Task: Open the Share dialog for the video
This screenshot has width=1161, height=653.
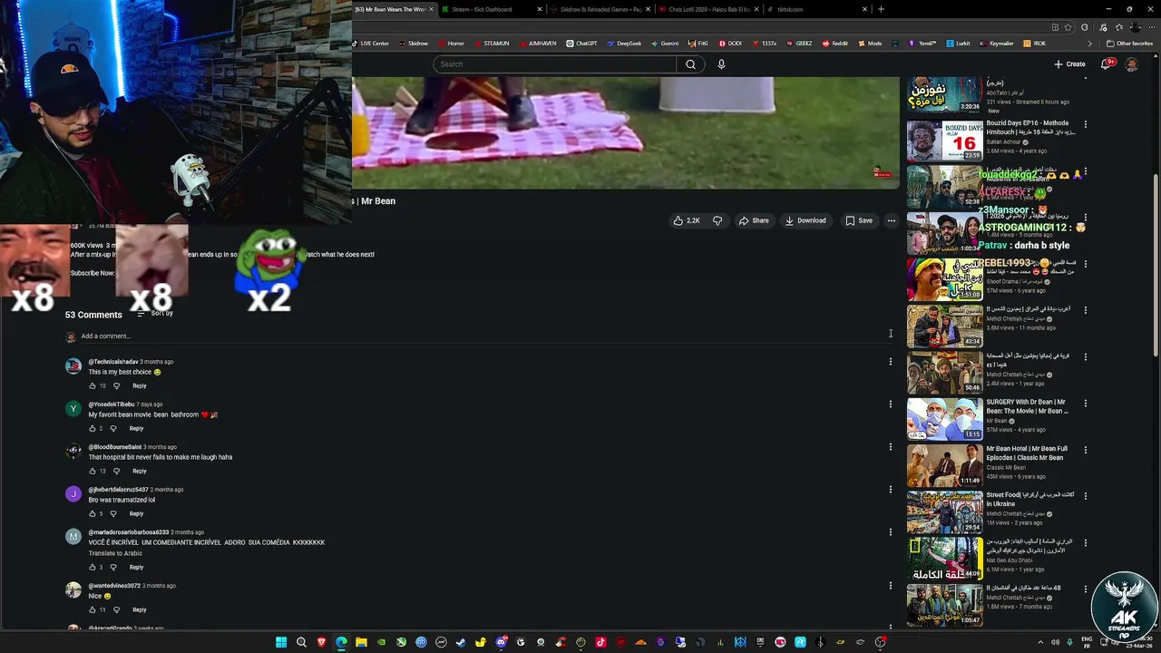Action: 754,220
